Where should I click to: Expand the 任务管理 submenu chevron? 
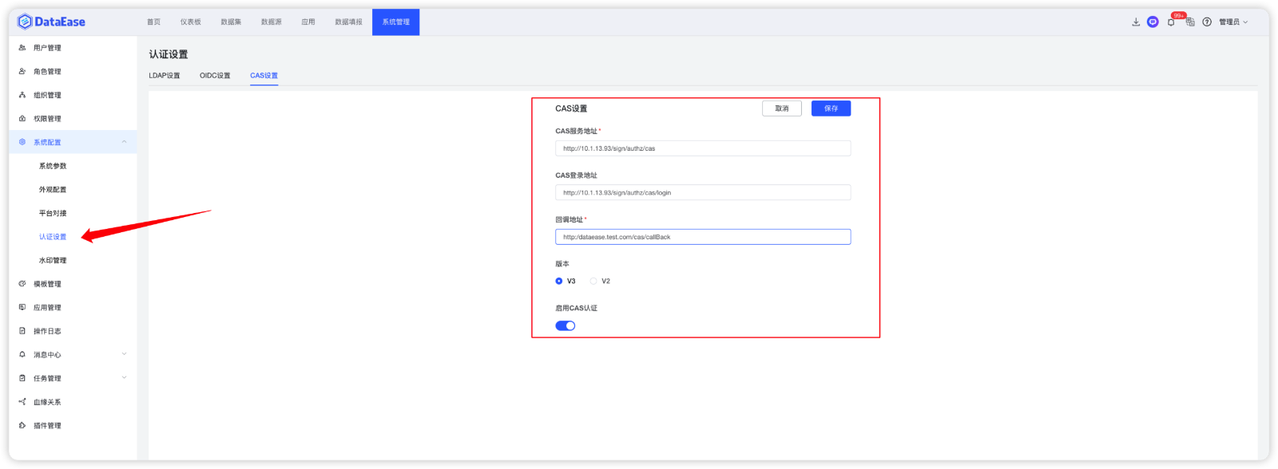124,378
